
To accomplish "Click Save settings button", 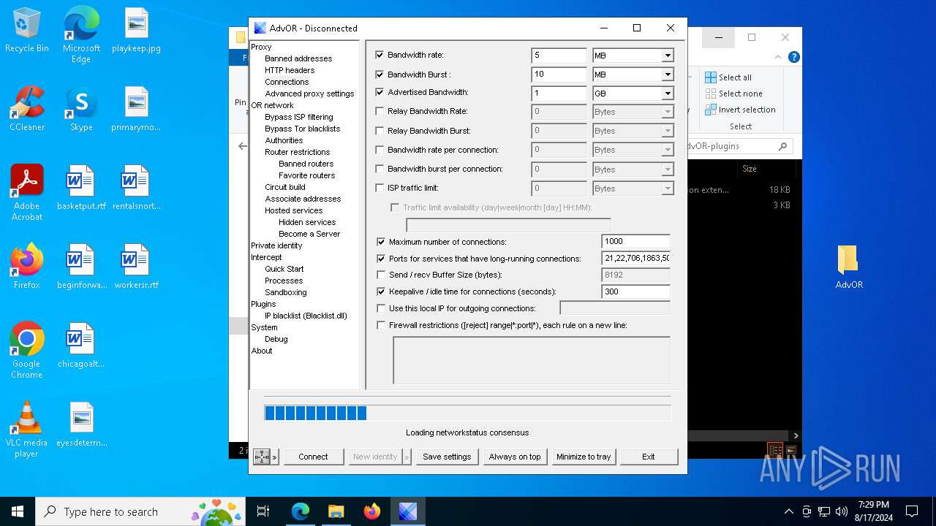I will [x=447, y=457].
